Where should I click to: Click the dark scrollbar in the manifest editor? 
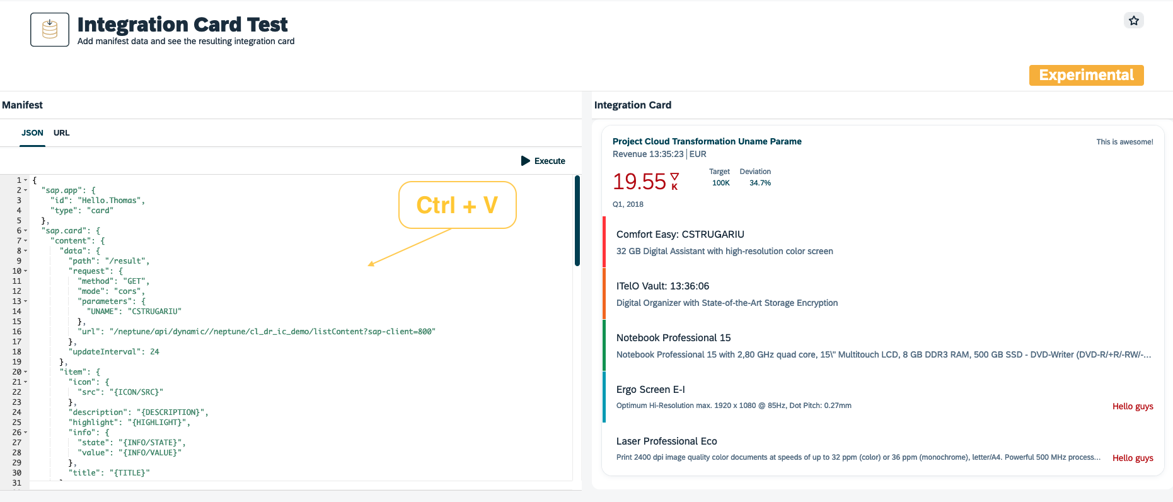577,221
